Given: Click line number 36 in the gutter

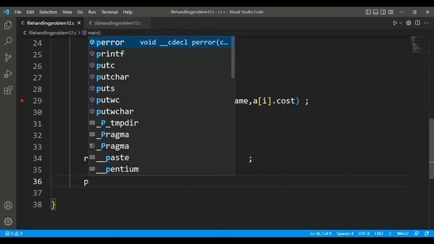Looking at the screenshot, I should pyautogui.click(x=37, y=182).
